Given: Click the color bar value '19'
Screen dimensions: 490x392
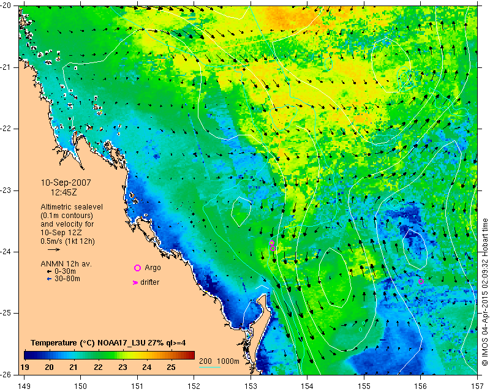Looking at the screenshot, I should [25, 367].
